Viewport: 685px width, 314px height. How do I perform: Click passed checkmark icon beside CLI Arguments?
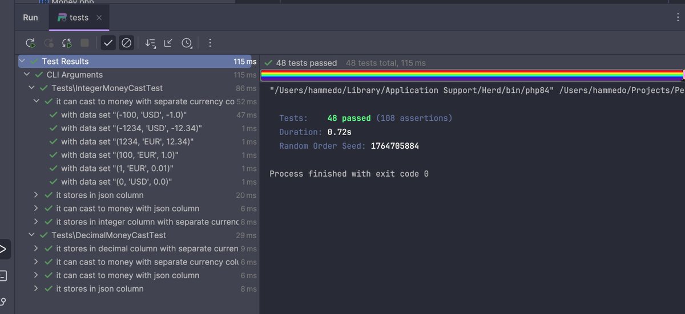39,75
